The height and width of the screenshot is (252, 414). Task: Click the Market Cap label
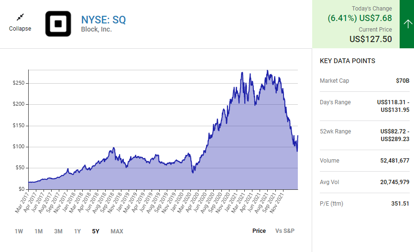(334, 81)
